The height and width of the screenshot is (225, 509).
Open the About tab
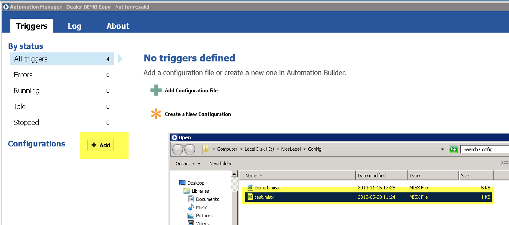coord(118,26)
